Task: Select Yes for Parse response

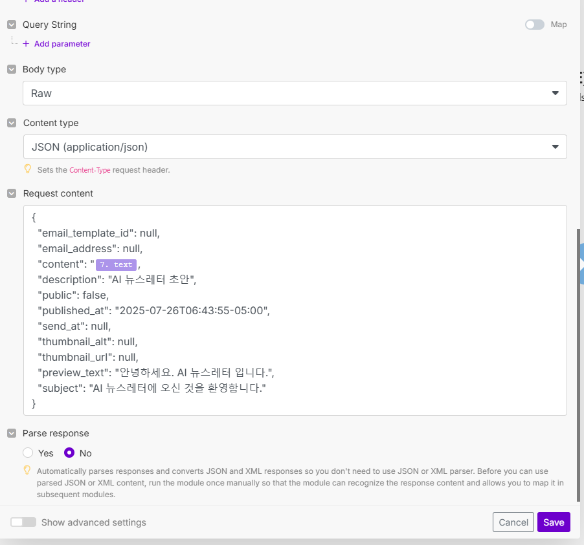Action: 28,453
